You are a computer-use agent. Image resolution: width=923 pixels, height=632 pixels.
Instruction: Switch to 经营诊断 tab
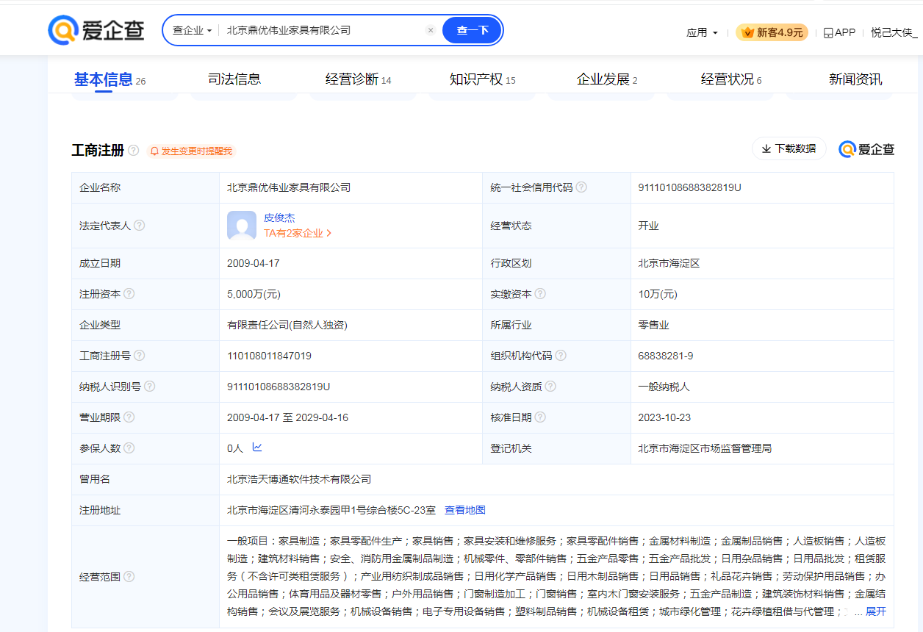(x=359, y=79)
